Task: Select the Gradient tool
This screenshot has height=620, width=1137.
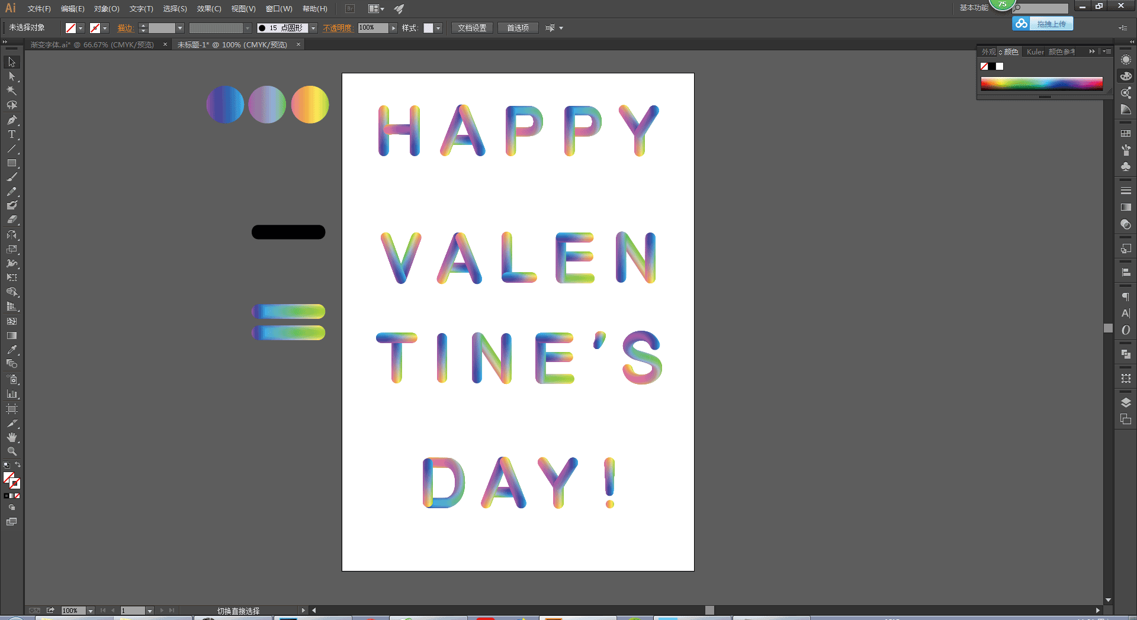Action: [x=12, y=335]
